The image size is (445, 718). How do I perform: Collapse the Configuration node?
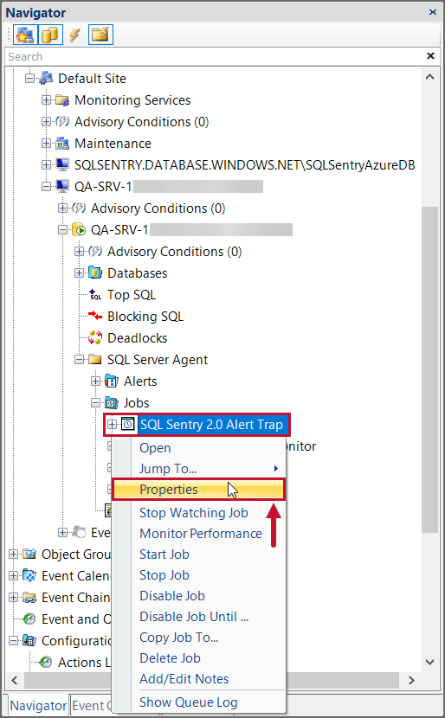coord(13,641)
